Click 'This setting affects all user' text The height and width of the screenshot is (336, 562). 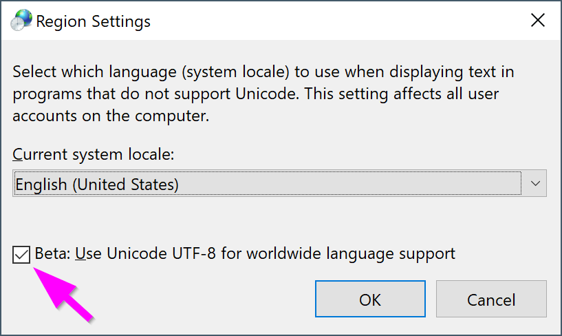click(402, 94)
